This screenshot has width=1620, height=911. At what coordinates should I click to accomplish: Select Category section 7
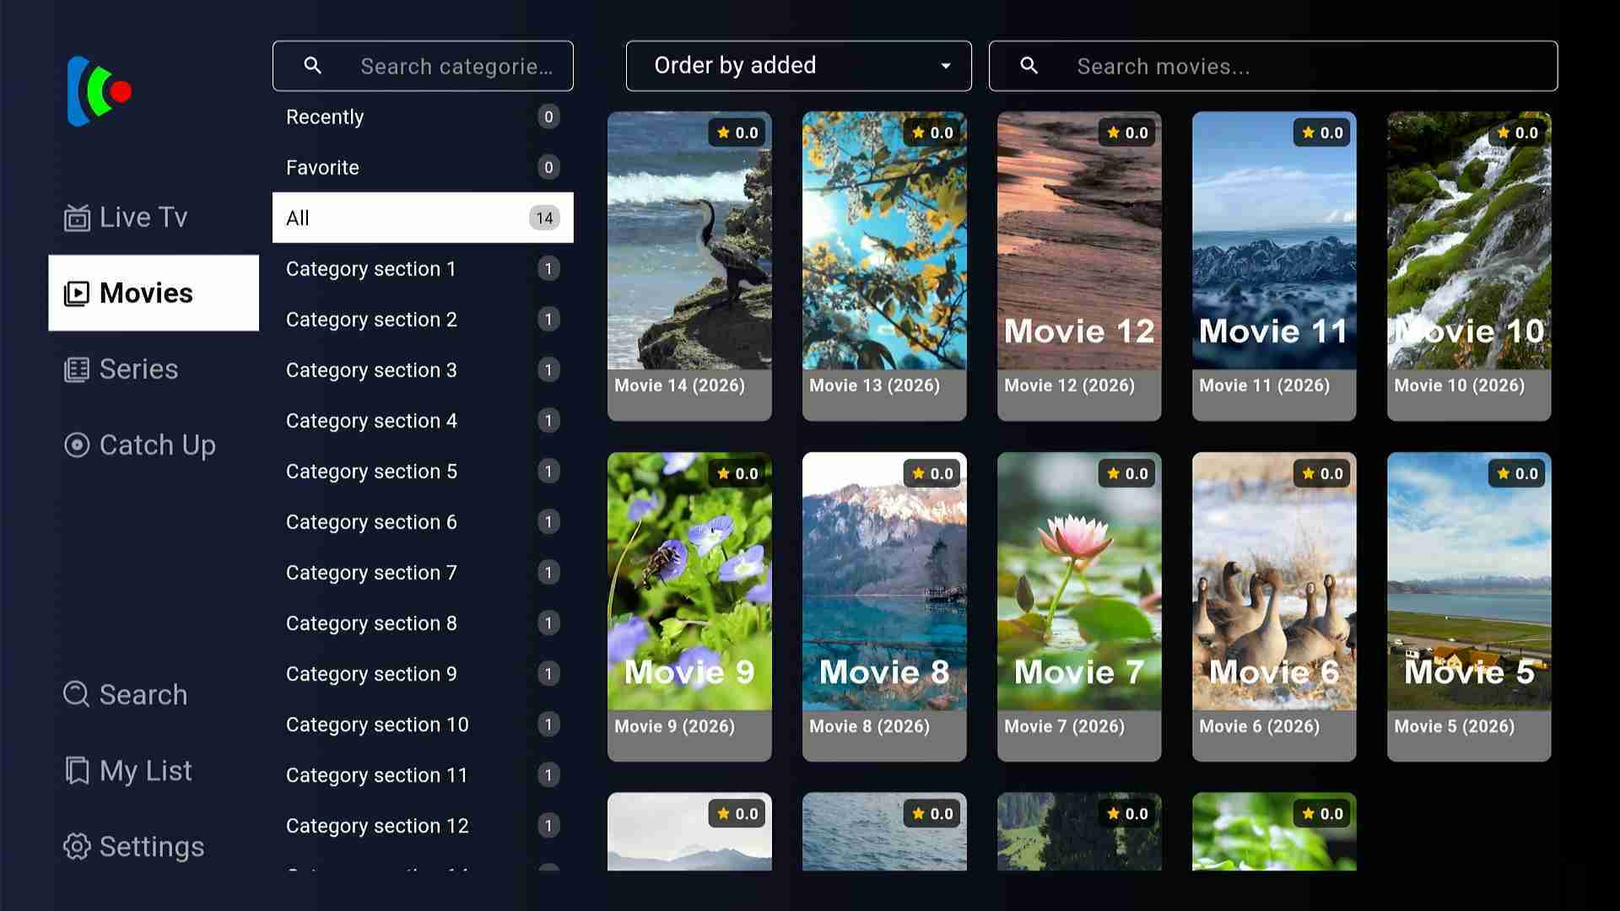423,572
